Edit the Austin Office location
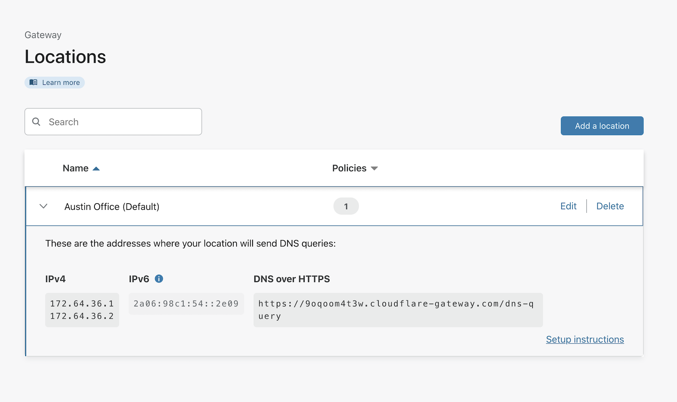Screen dimensions: 677x402 (568, 206)
